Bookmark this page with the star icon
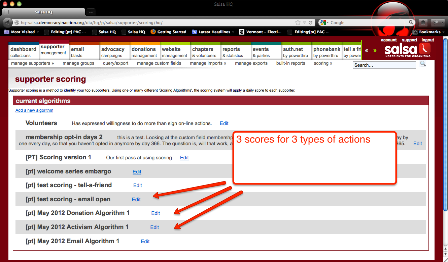 [x=298, y=22]
